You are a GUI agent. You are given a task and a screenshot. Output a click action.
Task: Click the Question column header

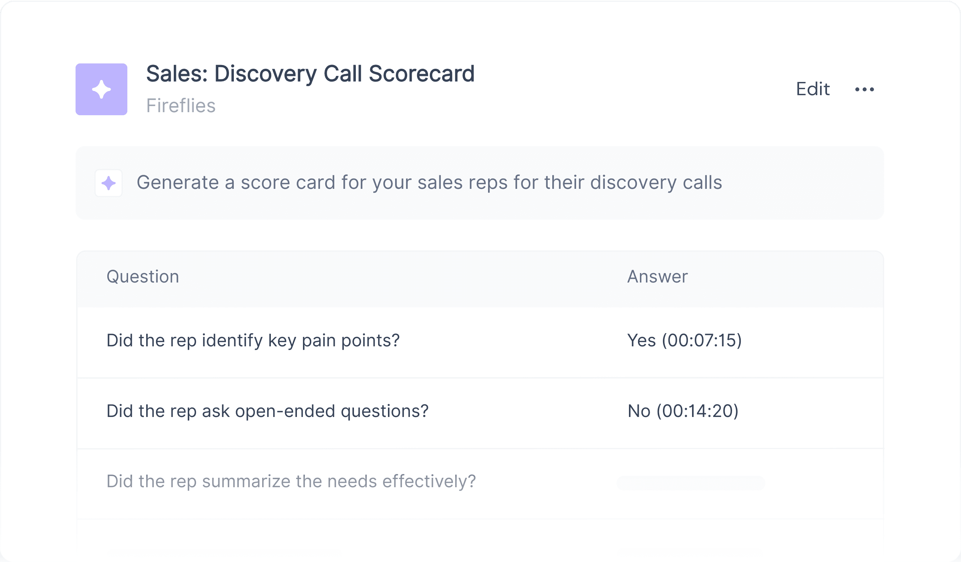tap(143, 276)
